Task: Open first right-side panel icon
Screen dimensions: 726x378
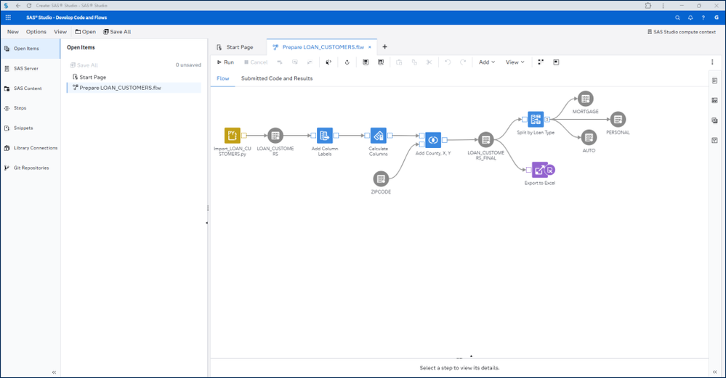Action: 715,81
